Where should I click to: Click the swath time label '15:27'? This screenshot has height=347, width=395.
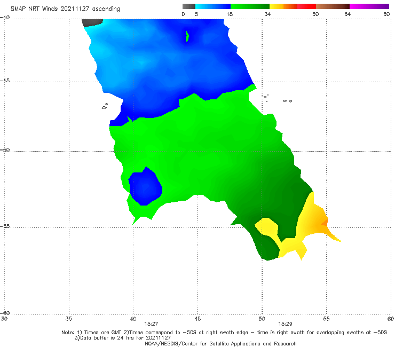point(151,324)
